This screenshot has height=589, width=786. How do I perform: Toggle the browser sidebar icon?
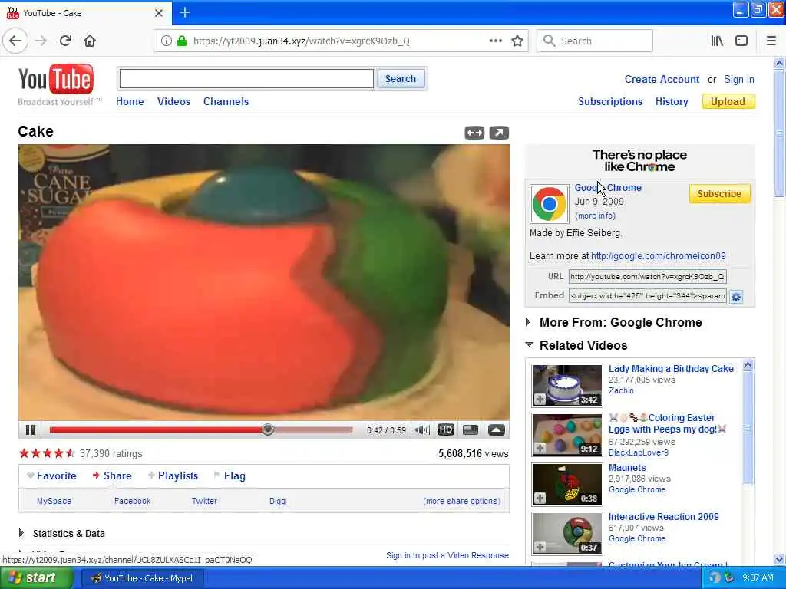741,41
